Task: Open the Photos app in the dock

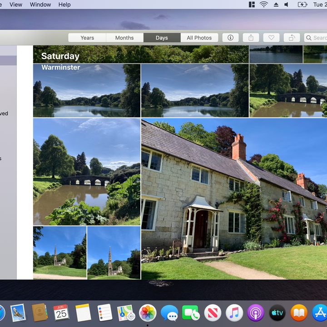Action: pyautogui.click(x=148, y=313)
